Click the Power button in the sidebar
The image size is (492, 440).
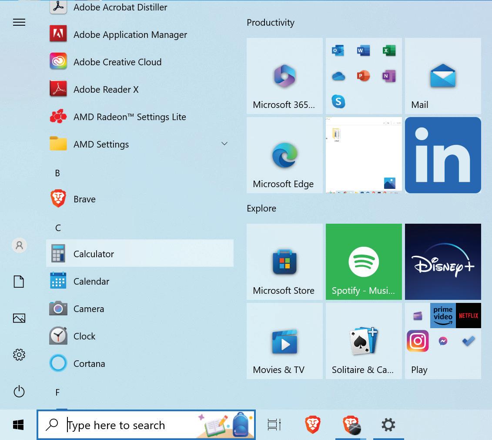coord(19,391)
